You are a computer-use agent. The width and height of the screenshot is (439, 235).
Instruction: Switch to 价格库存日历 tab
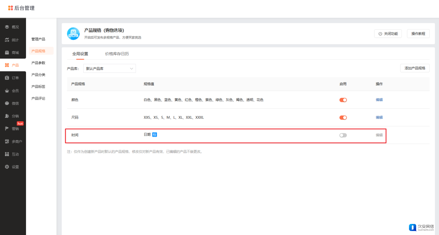pos(117,54)
